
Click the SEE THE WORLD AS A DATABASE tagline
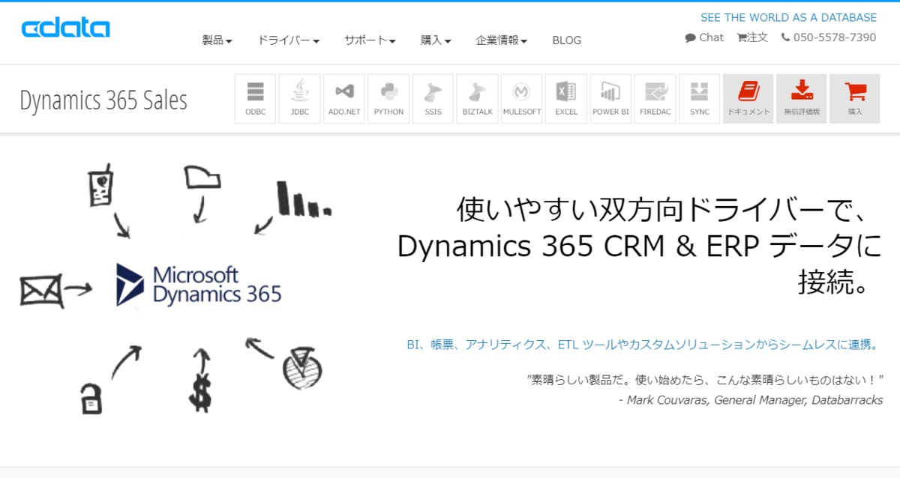788,17
